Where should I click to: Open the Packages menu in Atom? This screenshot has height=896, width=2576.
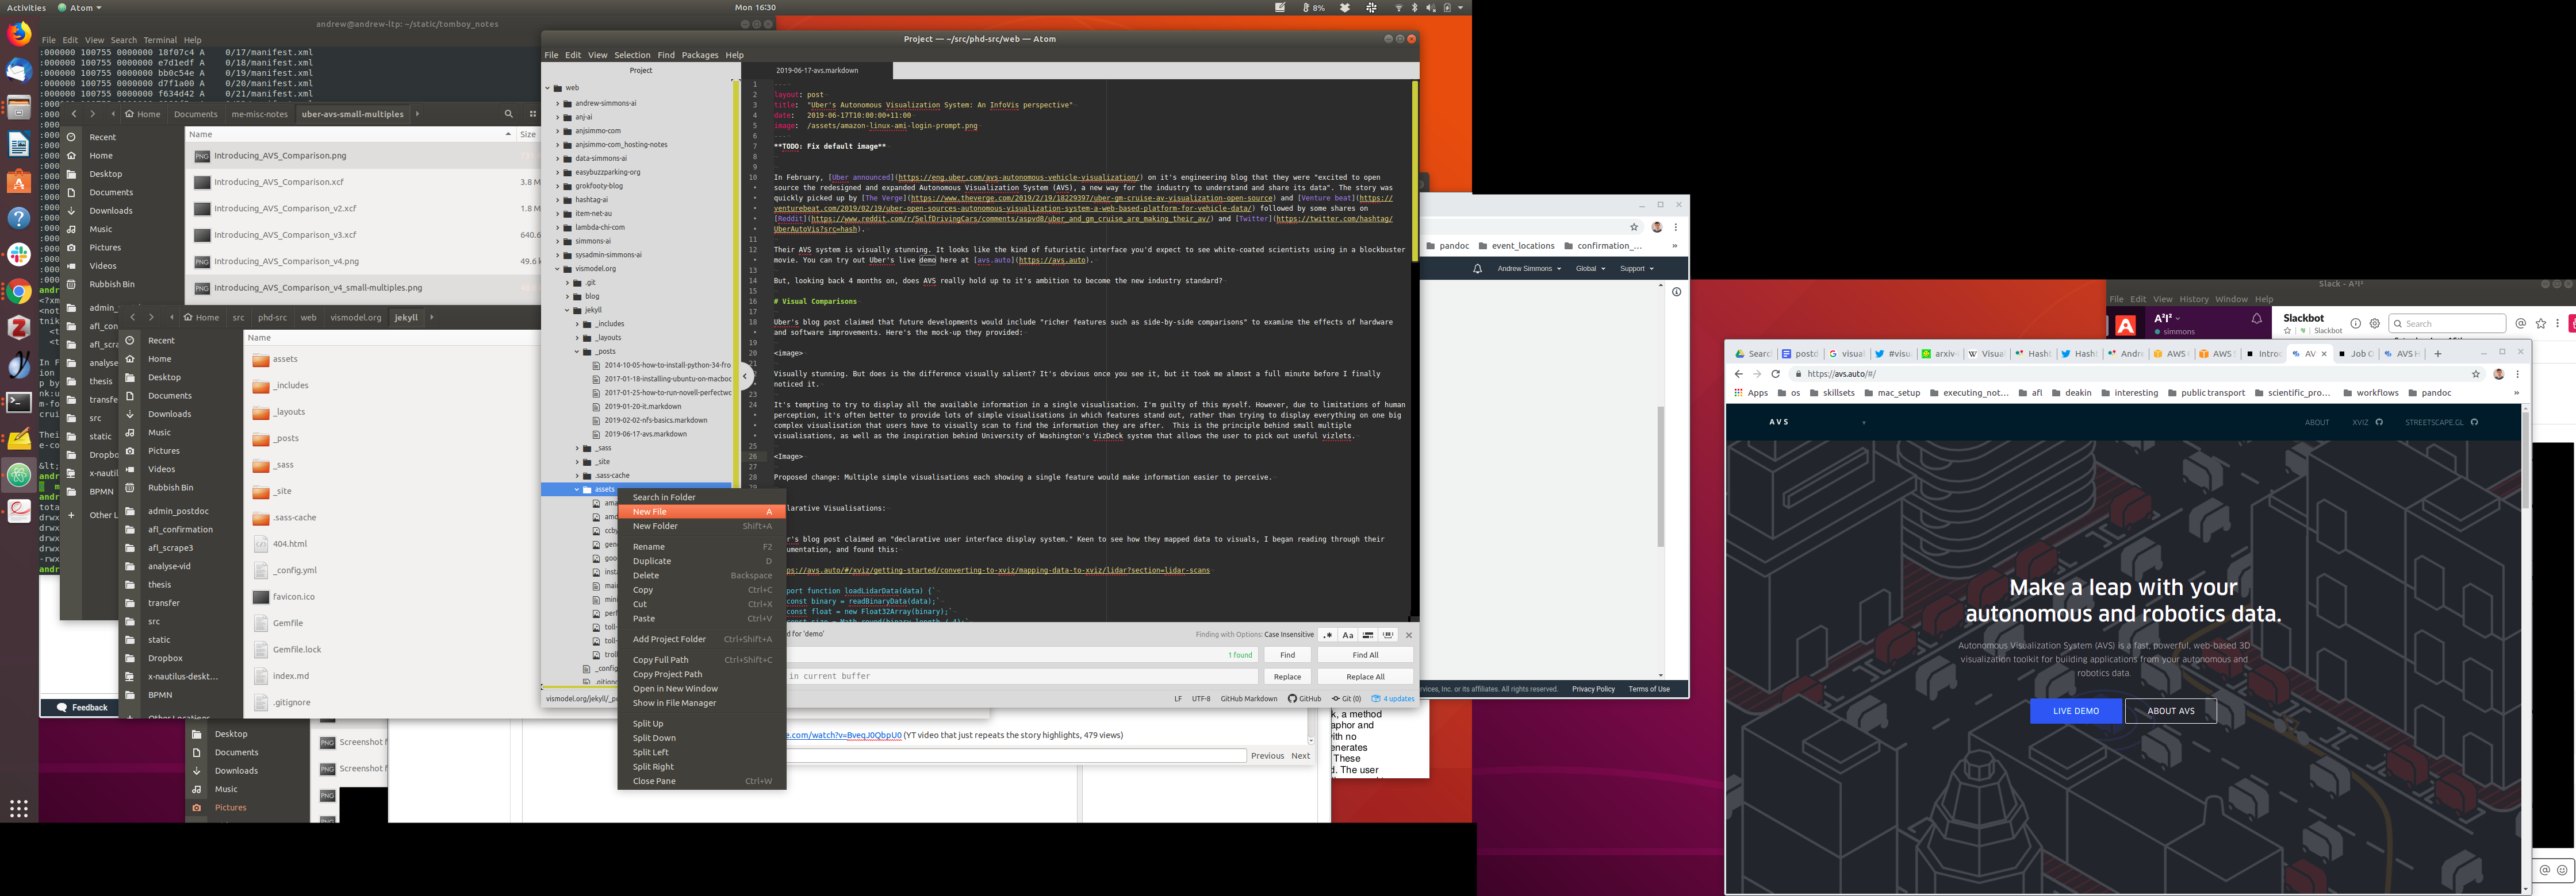tap(699, 55)
